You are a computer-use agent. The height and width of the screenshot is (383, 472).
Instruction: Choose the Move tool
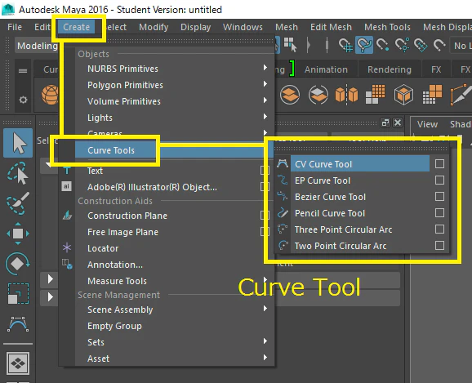point(18,234)
